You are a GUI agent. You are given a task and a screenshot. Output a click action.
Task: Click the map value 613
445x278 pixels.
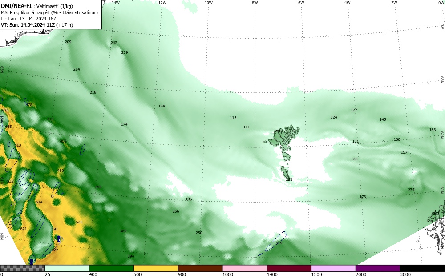[x=18, y=145]
